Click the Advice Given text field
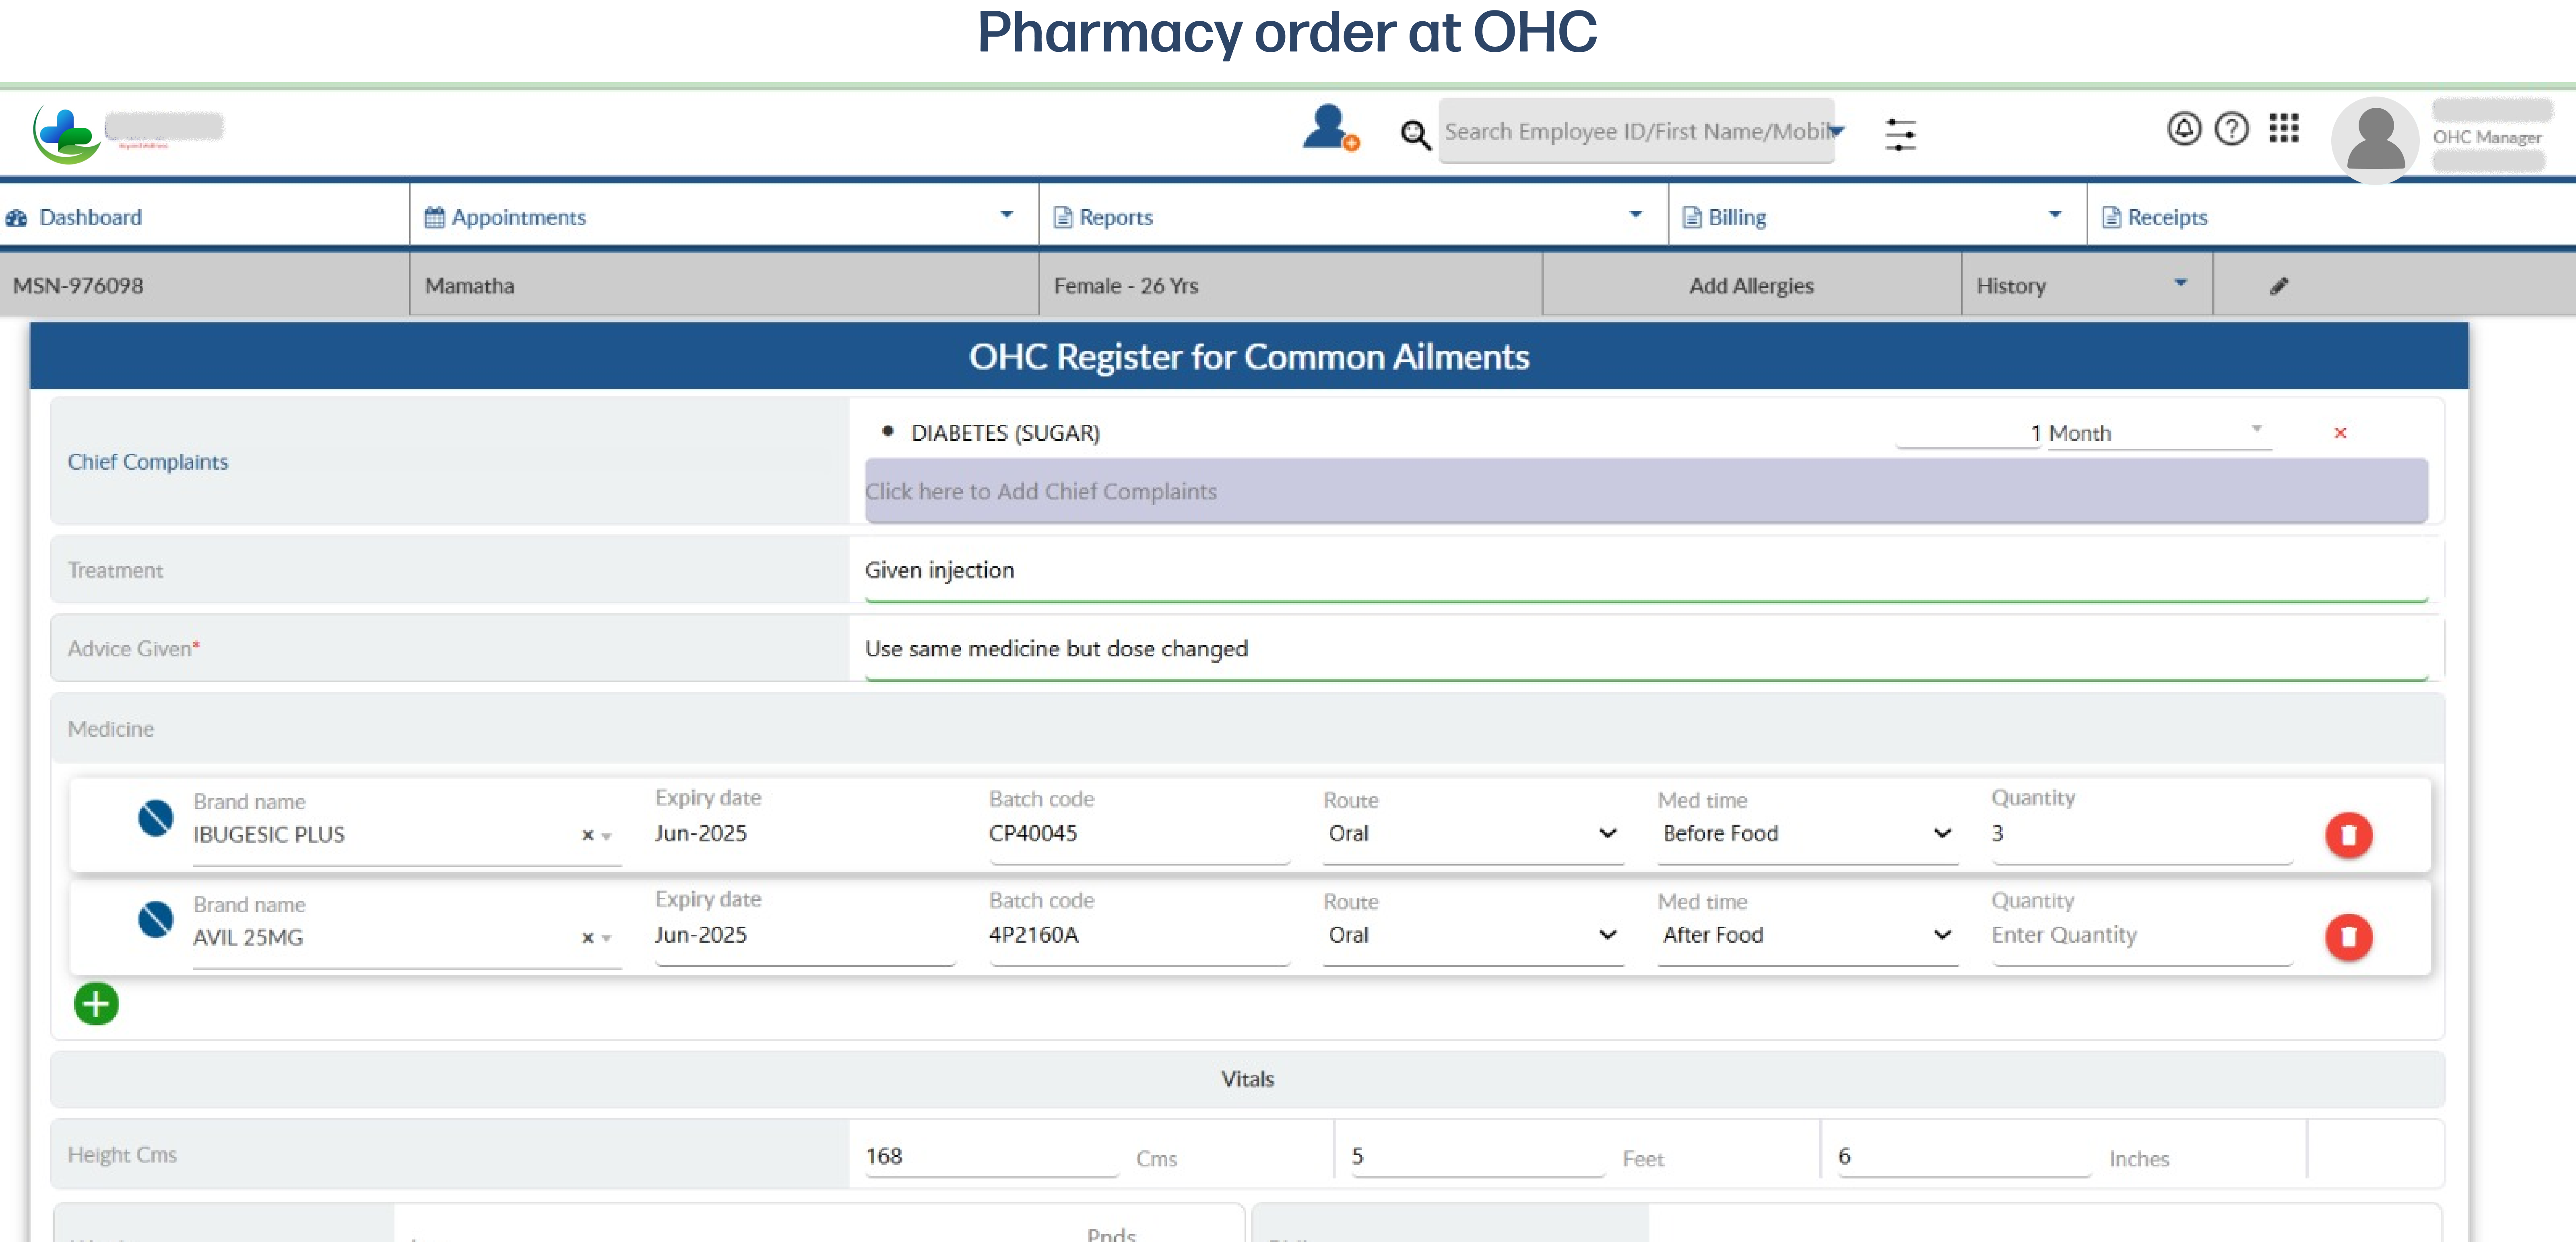 (1646, 650)
